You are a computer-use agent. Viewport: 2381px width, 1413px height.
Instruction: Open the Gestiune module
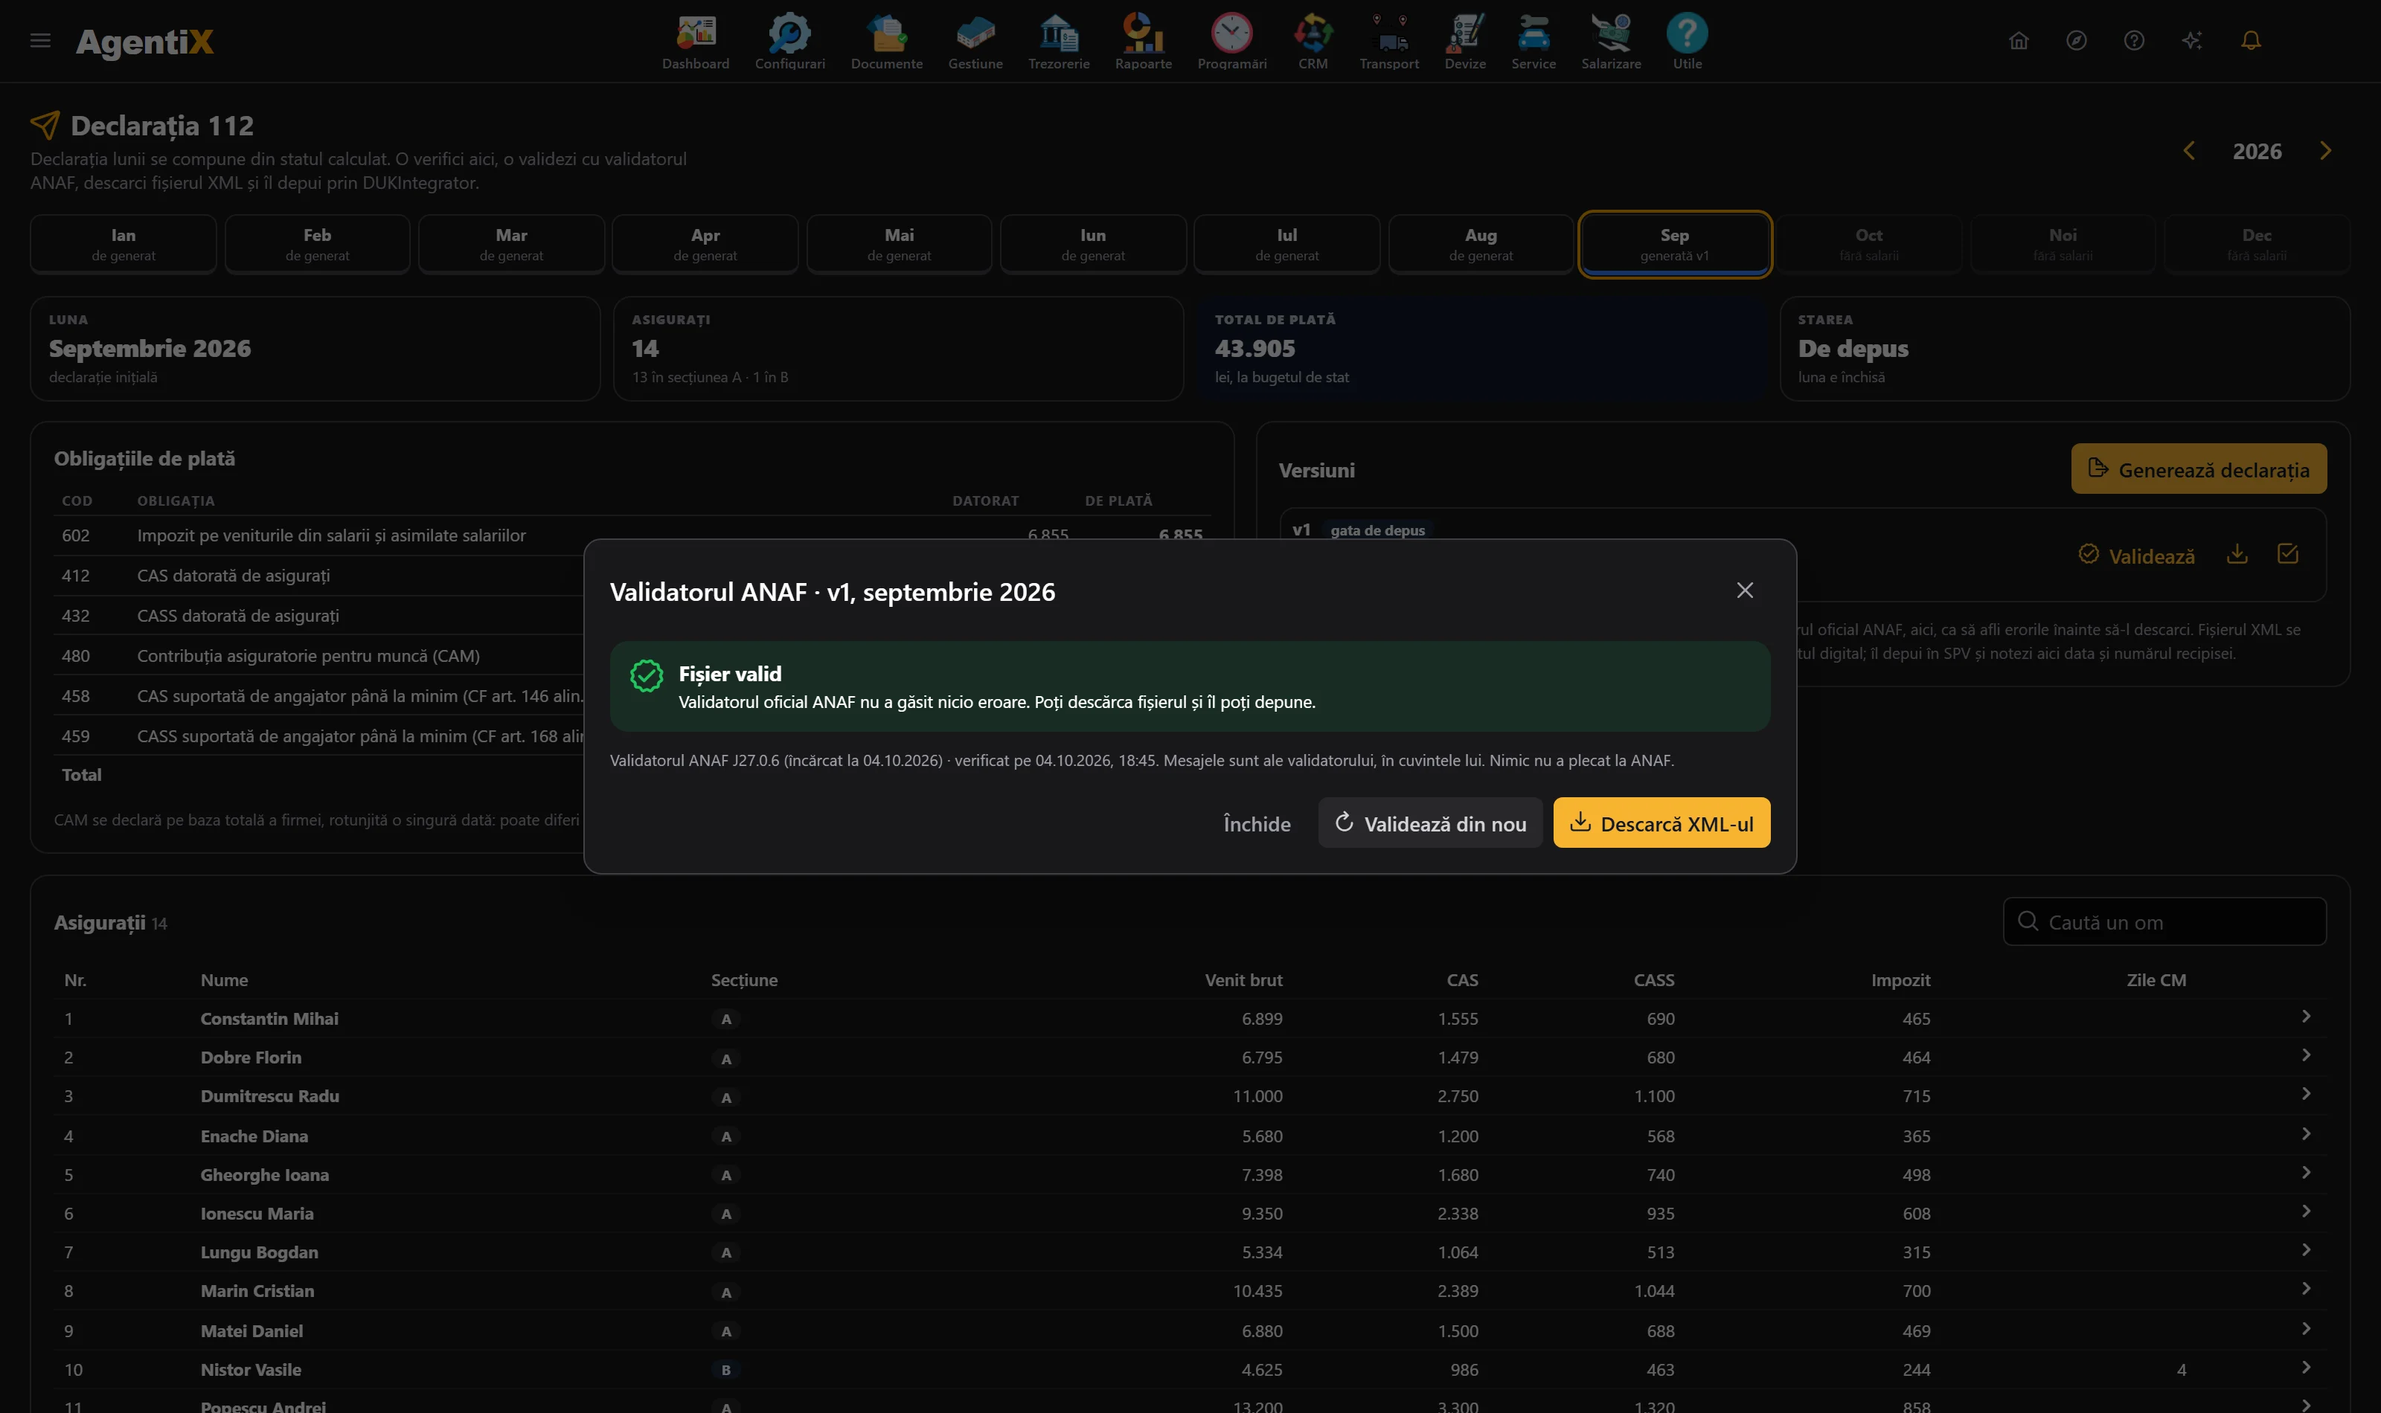click(x=975, y=42)
